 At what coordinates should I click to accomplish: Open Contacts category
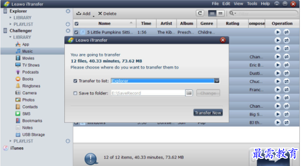pos(27,107)
